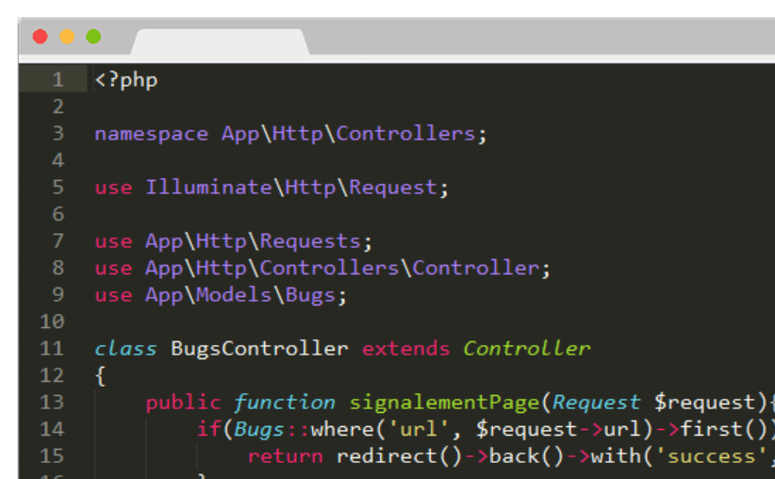
Task: Click the green maximize window button
Action: point(93,37)
